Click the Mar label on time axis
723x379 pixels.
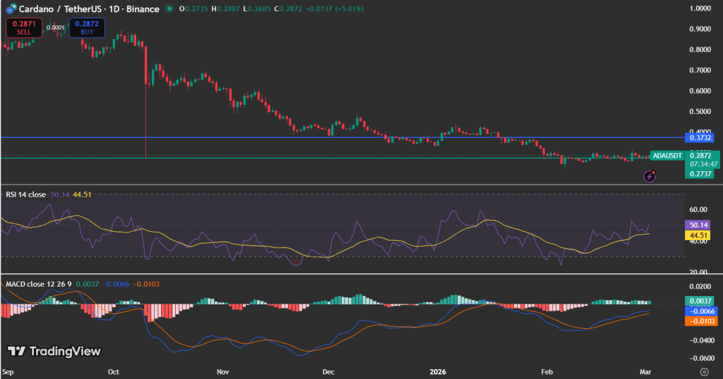[645, 372]
